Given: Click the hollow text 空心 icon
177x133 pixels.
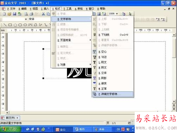Looking at the screenshot, I should tap(94, 52).
